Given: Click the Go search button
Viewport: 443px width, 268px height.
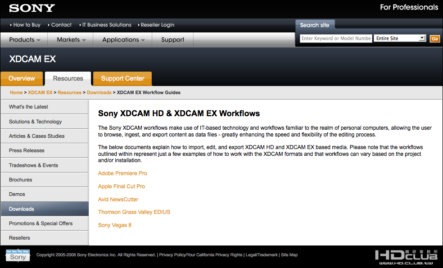Looking at the screenshot, I should click(x=435, y=39).
